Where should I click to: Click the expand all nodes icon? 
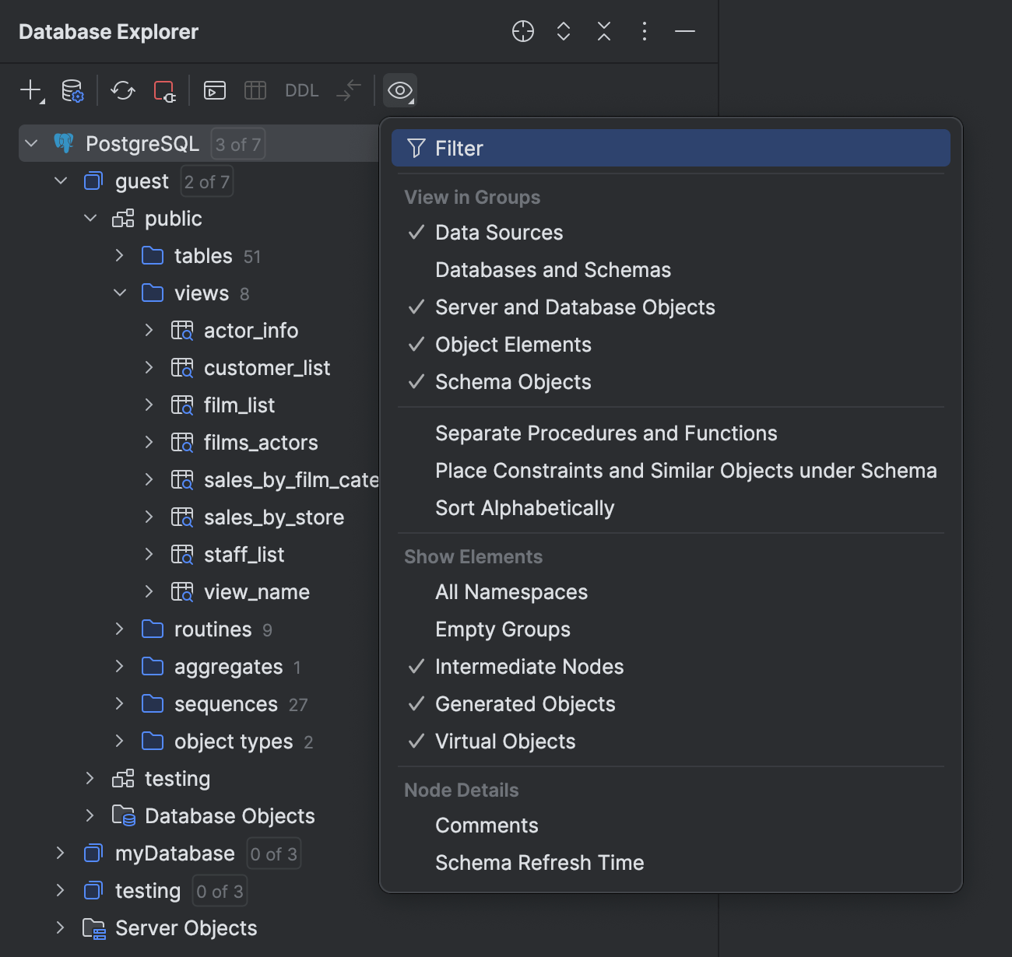[x=563, y=32]
